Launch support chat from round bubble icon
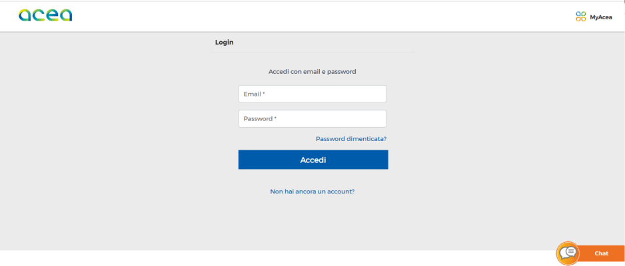This screenshot has width=625, height=266. click(x=568, y=253)
